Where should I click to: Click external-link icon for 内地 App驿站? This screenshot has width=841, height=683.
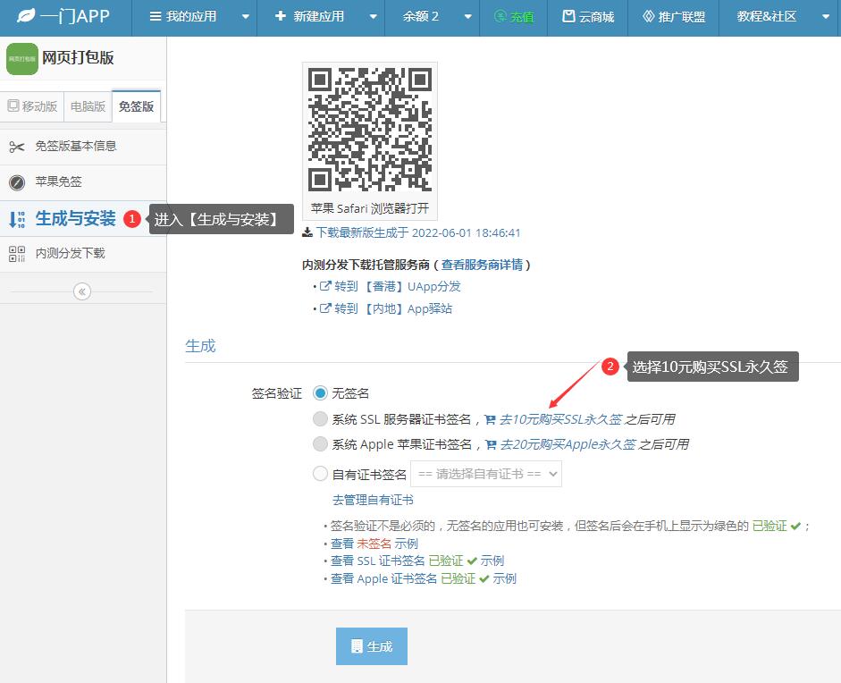pyautogui.click(x=325, y=308)
